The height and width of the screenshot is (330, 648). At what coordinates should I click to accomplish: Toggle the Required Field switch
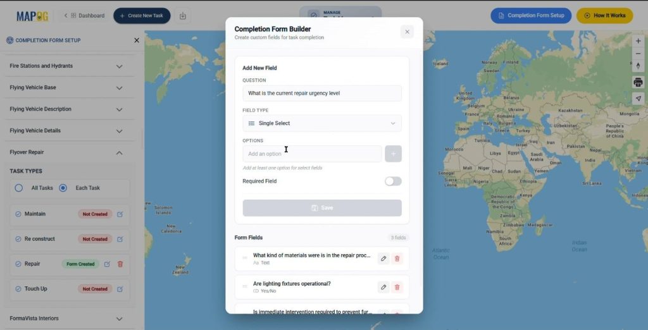point(393,181)
